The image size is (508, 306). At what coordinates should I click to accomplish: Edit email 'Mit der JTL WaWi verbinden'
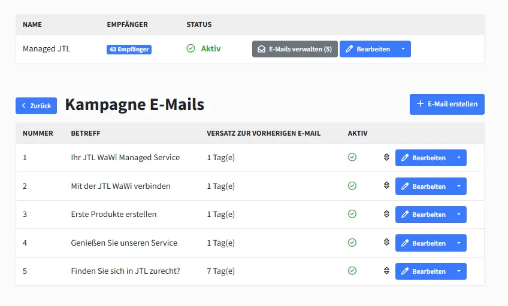(x=424, y=186)
